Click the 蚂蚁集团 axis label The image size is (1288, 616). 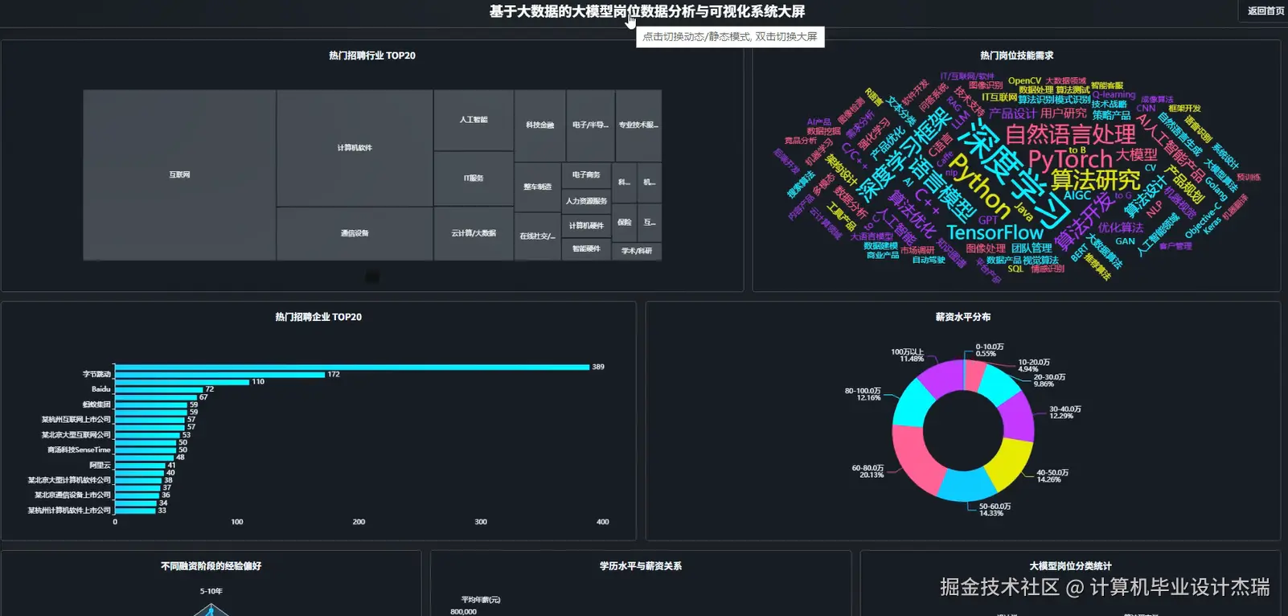tap(96, 405)
